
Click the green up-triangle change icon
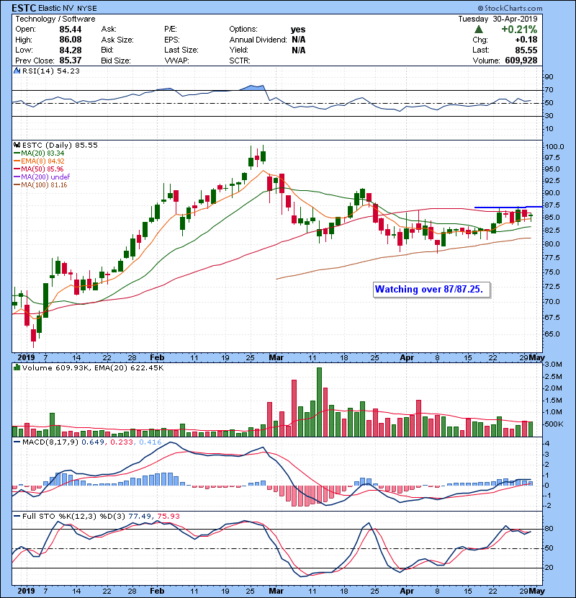click(x=479, y=30)
